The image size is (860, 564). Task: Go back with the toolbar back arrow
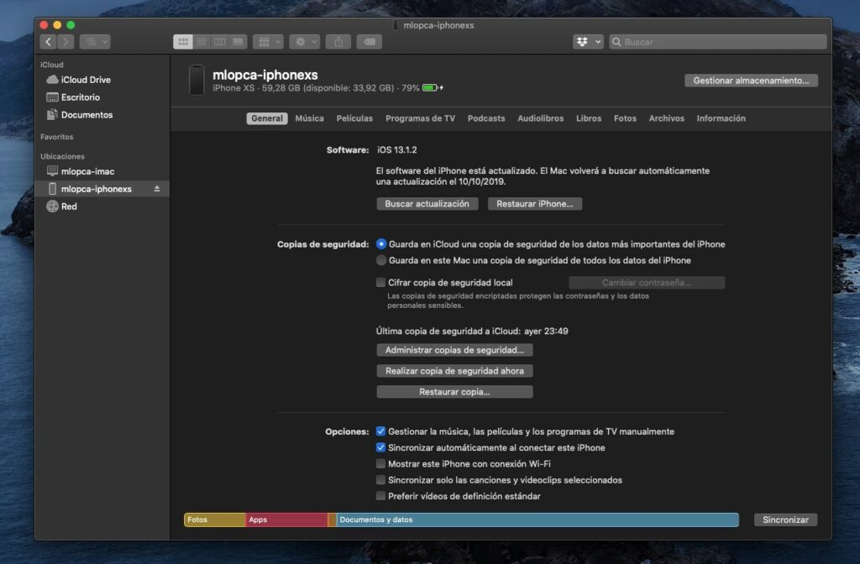pyautogui.click(x=48, y=42)
